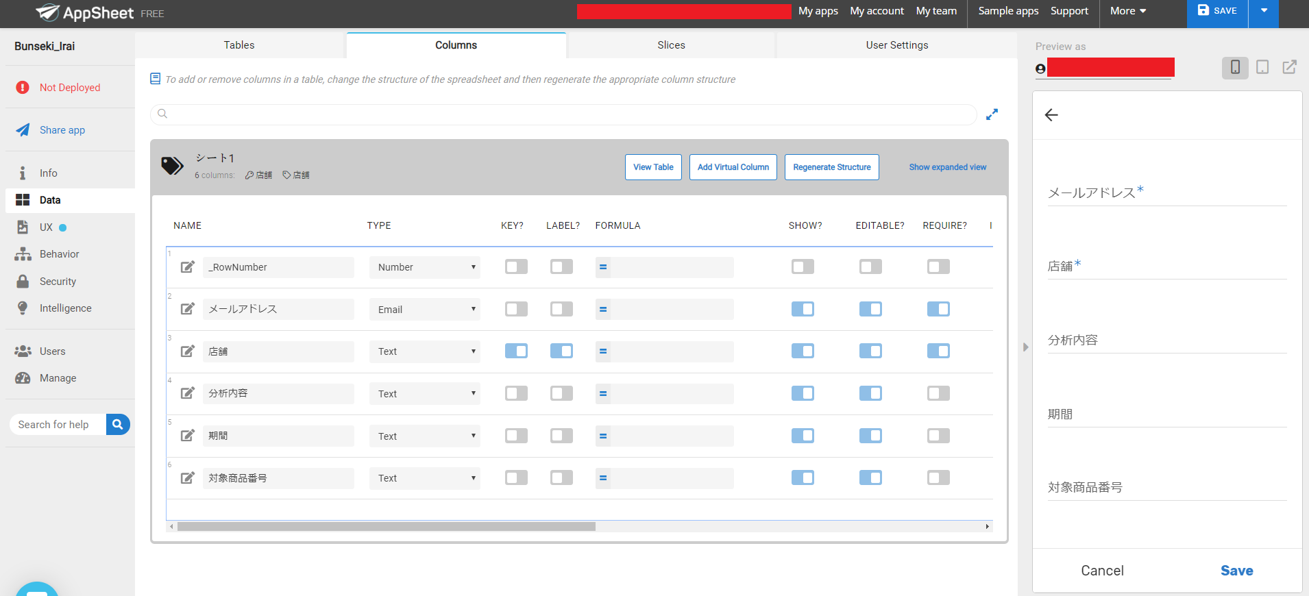Click the horizontal scrollbar under the columns table
The image size is (1309, 596).
coord(386,527)
